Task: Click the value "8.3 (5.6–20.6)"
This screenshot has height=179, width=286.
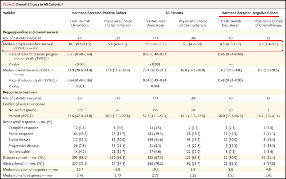Action: pyautogui.click(x=268, y=70)
